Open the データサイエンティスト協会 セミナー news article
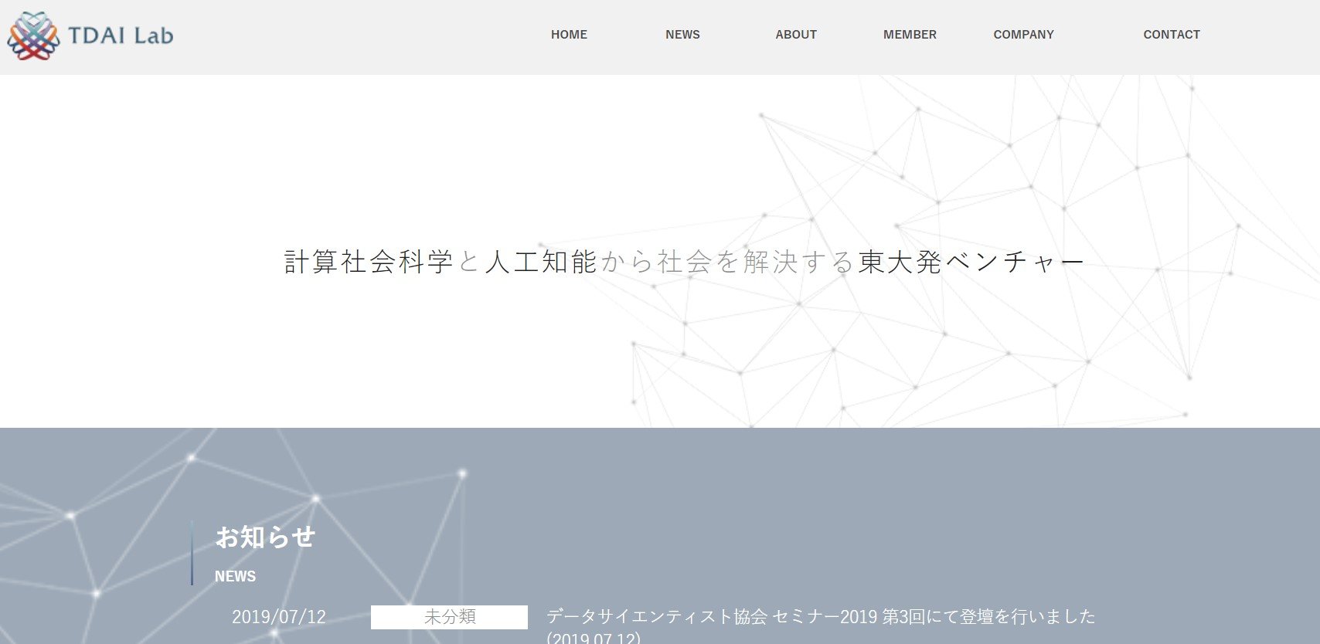 [821, 617]
